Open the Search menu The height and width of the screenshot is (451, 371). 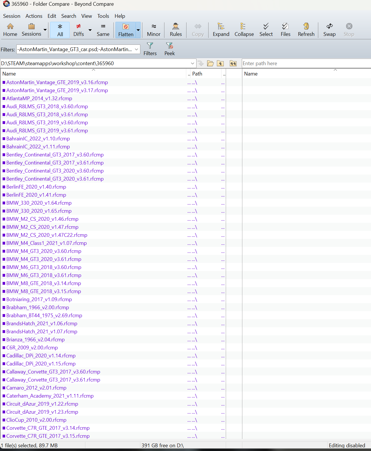(69, 16)
